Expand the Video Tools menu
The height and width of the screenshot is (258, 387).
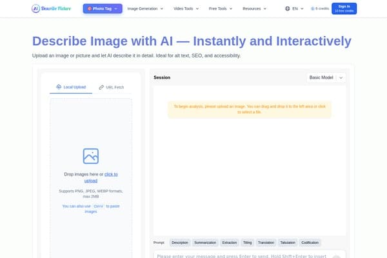[186, 8]
